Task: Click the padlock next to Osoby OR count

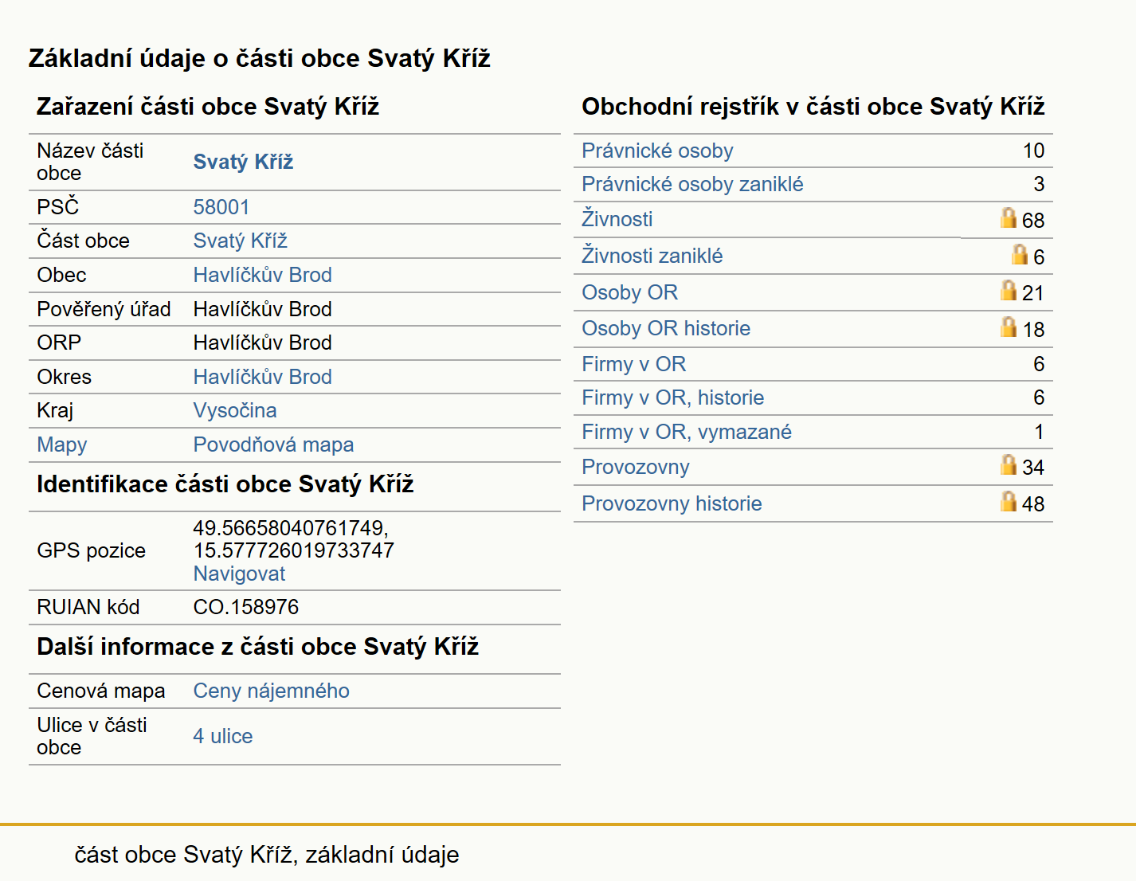Action: (1009, 290)
